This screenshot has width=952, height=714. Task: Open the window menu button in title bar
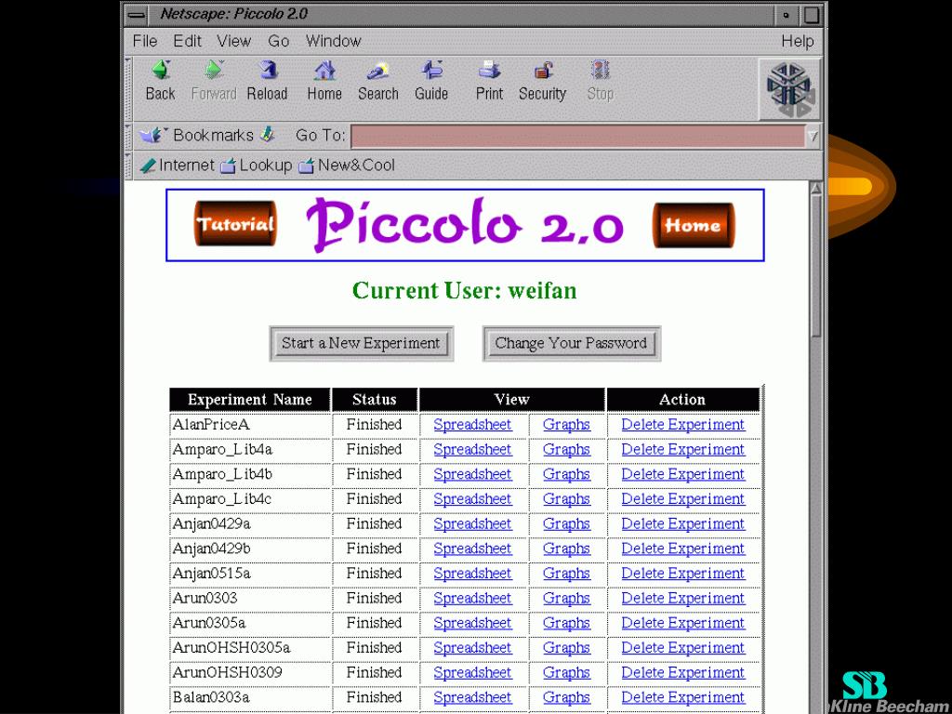click(138, 15)
